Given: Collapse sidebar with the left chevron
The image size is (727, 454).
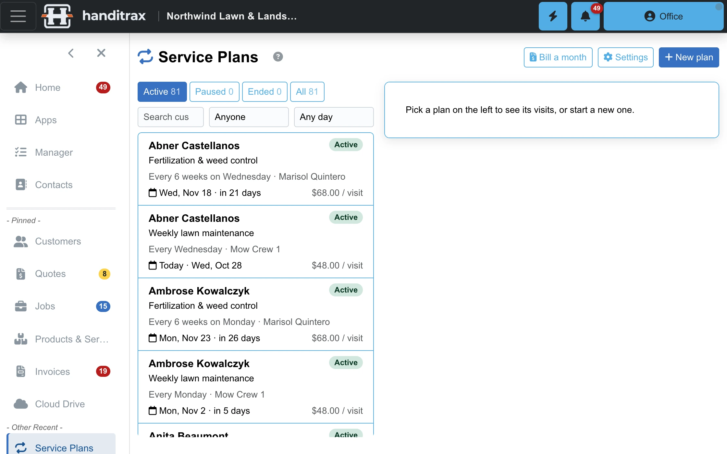Looking at the screenshot, I should (x=71, y=53).
